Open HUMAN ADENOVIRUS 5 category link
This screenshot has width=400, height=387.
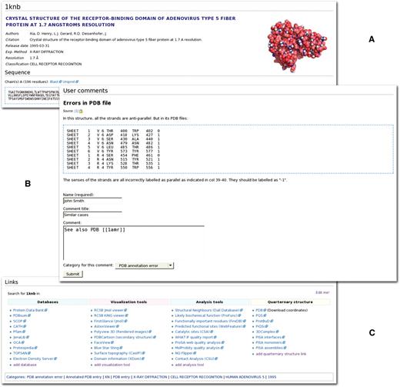tap(245, 377)
